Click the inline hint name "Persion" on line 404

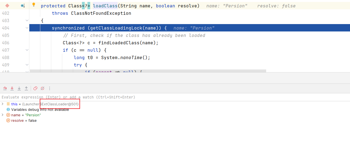coord(194,28)
